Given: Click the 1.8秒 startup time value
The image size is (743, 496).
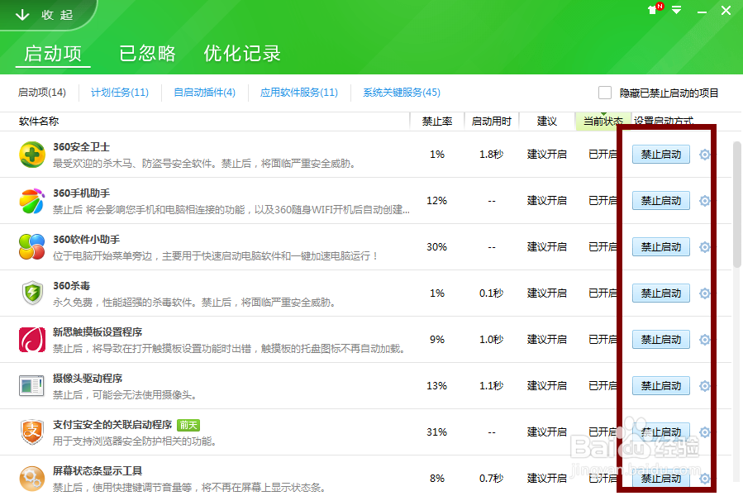Looking at the screenshot, I should (491, 155).
